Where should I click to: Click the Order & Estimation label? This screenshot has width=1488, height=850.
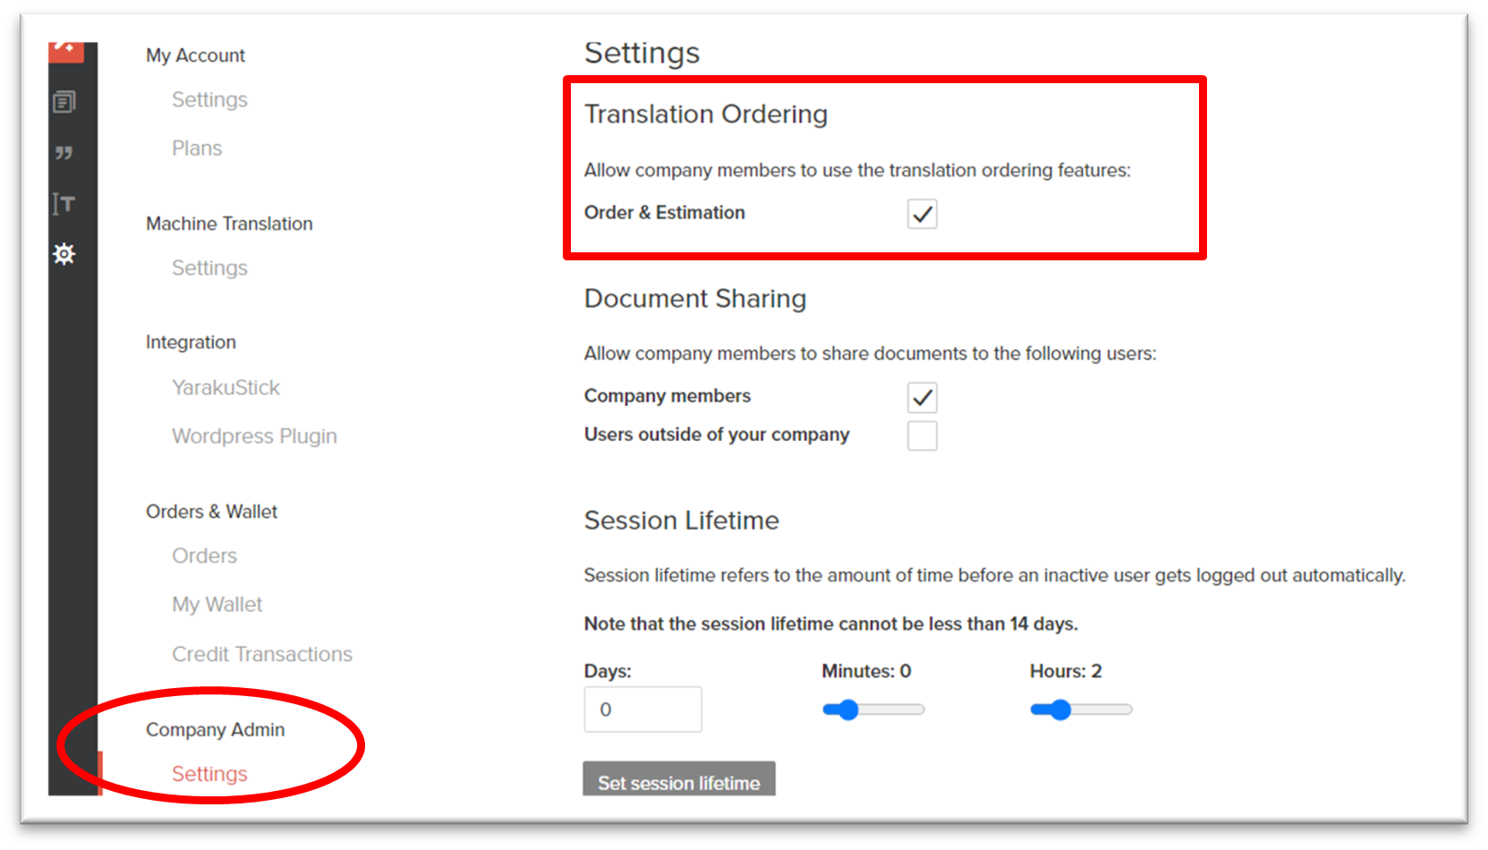[665, 213]
